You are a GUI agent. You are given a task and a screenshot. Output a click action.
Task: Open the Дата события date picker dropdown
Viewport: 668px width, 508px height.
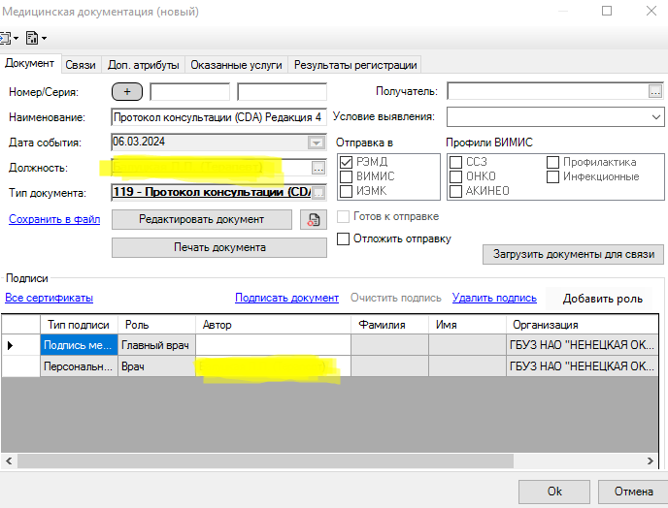(316, 143)
